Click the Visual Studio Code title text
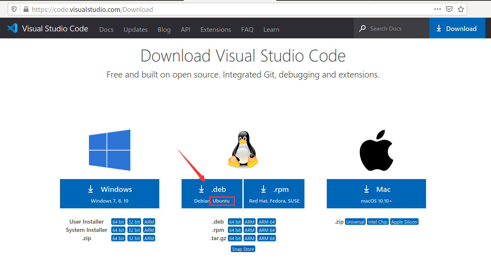The height and width of the screenshot is (276, 491). coord(55,28)
